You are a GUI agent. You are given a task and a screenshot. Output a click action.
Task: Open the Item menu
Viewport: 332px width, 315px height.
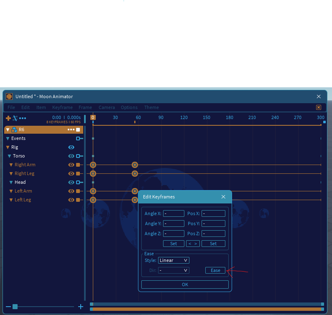pyautogui.click(x=41, y=107)
